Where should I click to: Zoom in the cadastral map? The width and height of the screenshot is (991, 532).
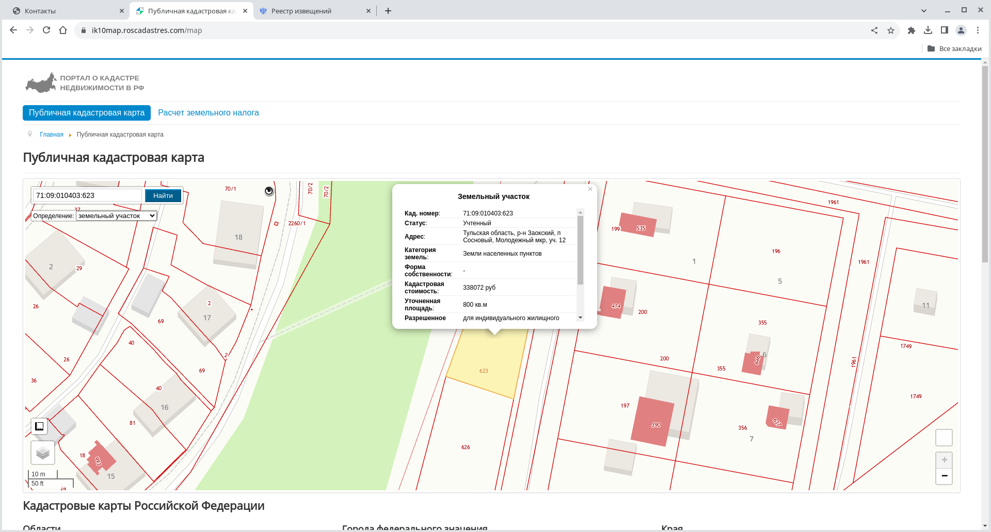pyautogui.click(x=944, y=460)
